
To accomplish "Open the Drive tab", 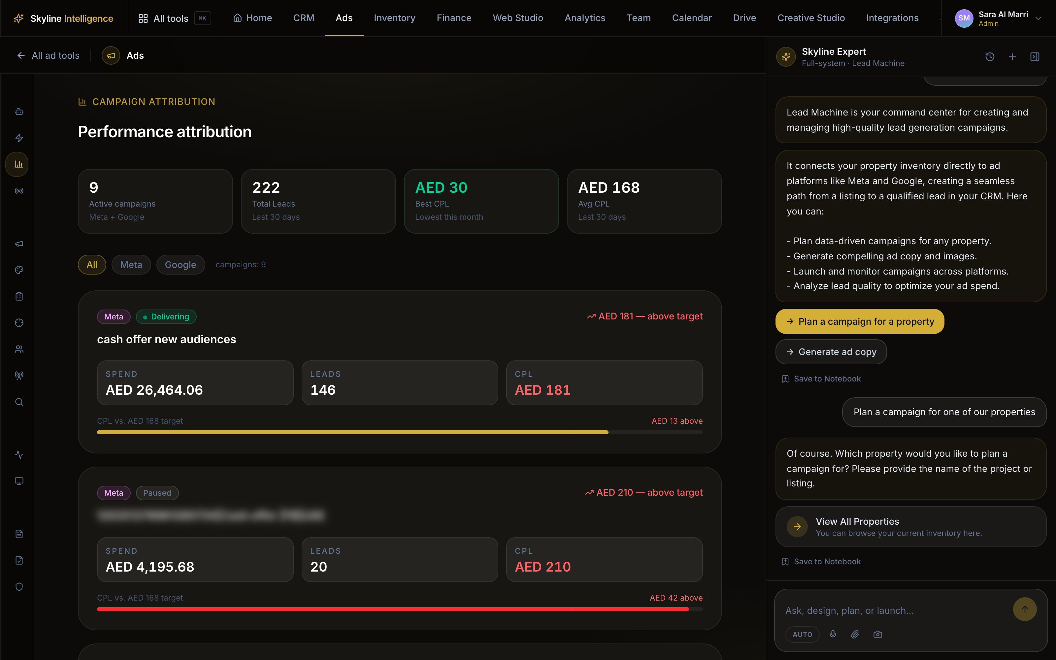I will [744, 18].
